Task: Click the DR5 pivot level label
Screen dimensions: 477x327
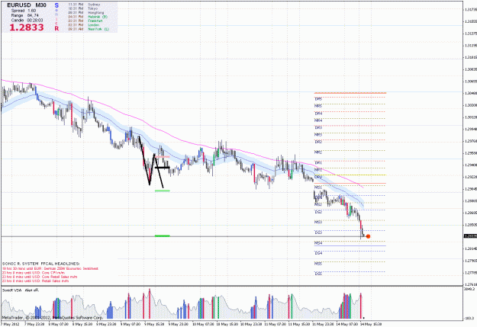Action: 318,99
